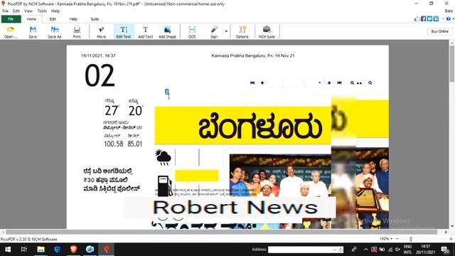The height and width of the screenshot is (256, 455).
Task: Select the Sign tool
Action: tap(214, 32)
